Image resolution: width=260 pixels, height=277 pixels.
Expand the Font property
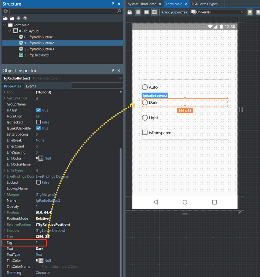tap(4, 92)
